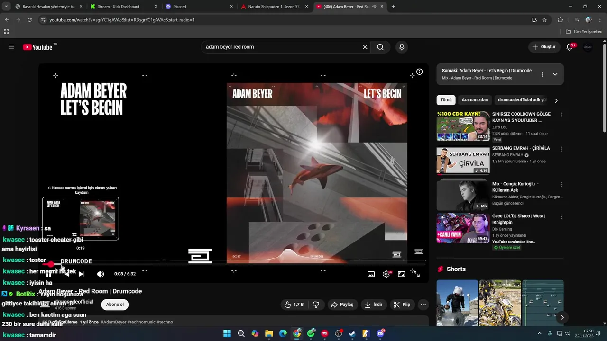This screenshot has width=607, height=341.
Task: Open the Chrome three-dot menu
Action: 600,20
